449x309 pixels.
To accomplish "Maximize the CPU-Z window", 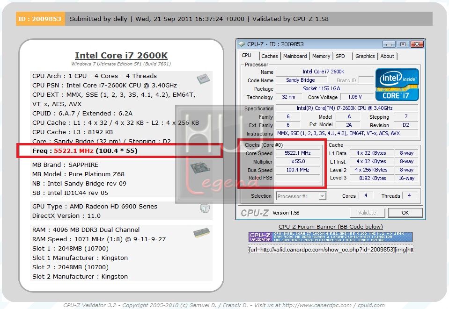I will click(x=403, y=44).
